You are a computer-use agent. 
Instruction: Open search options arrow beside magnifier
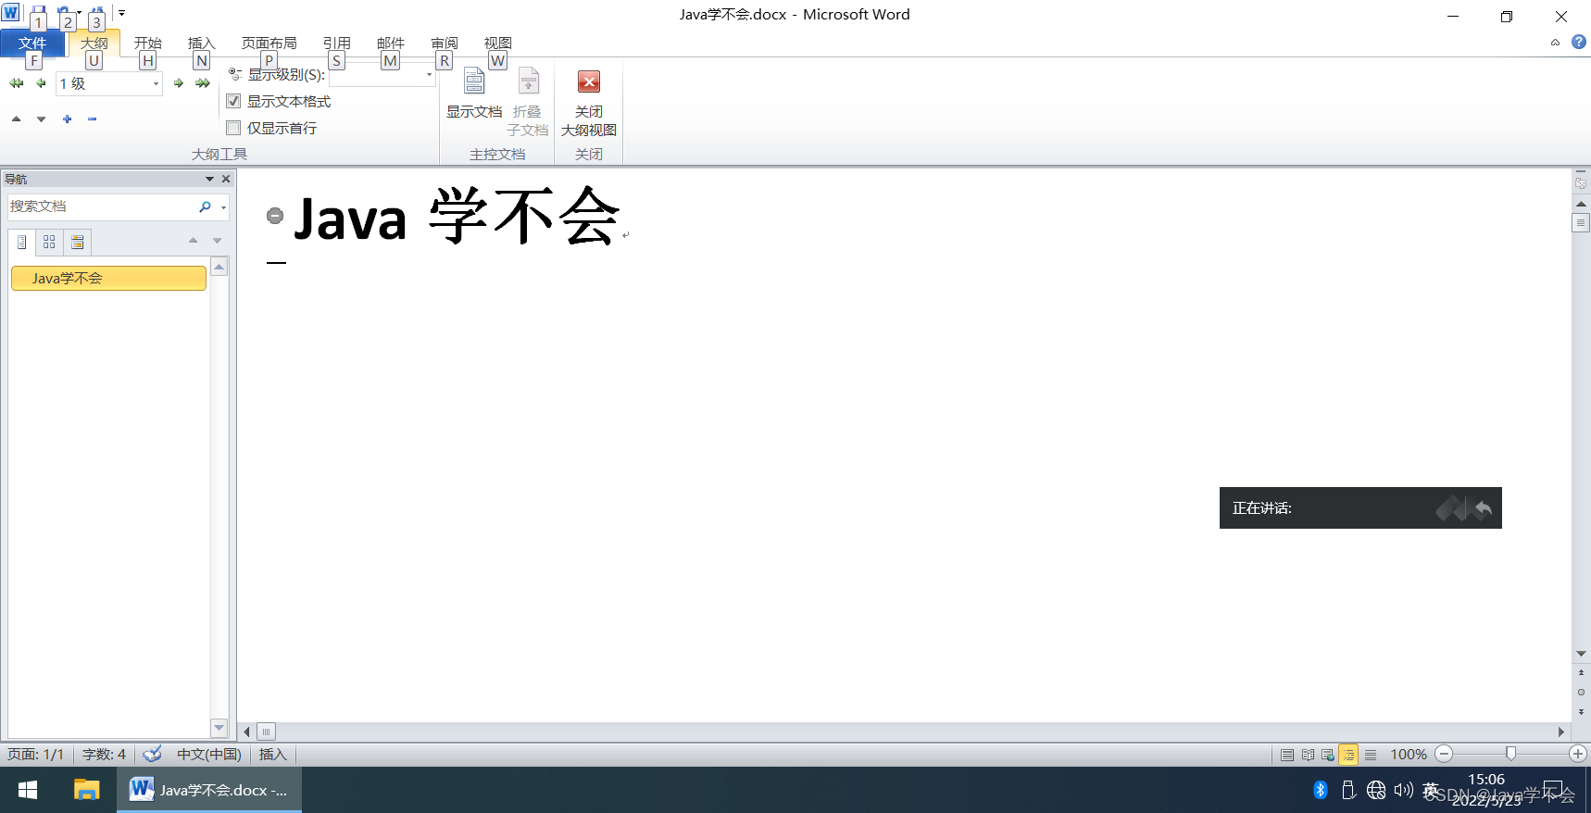223,207
